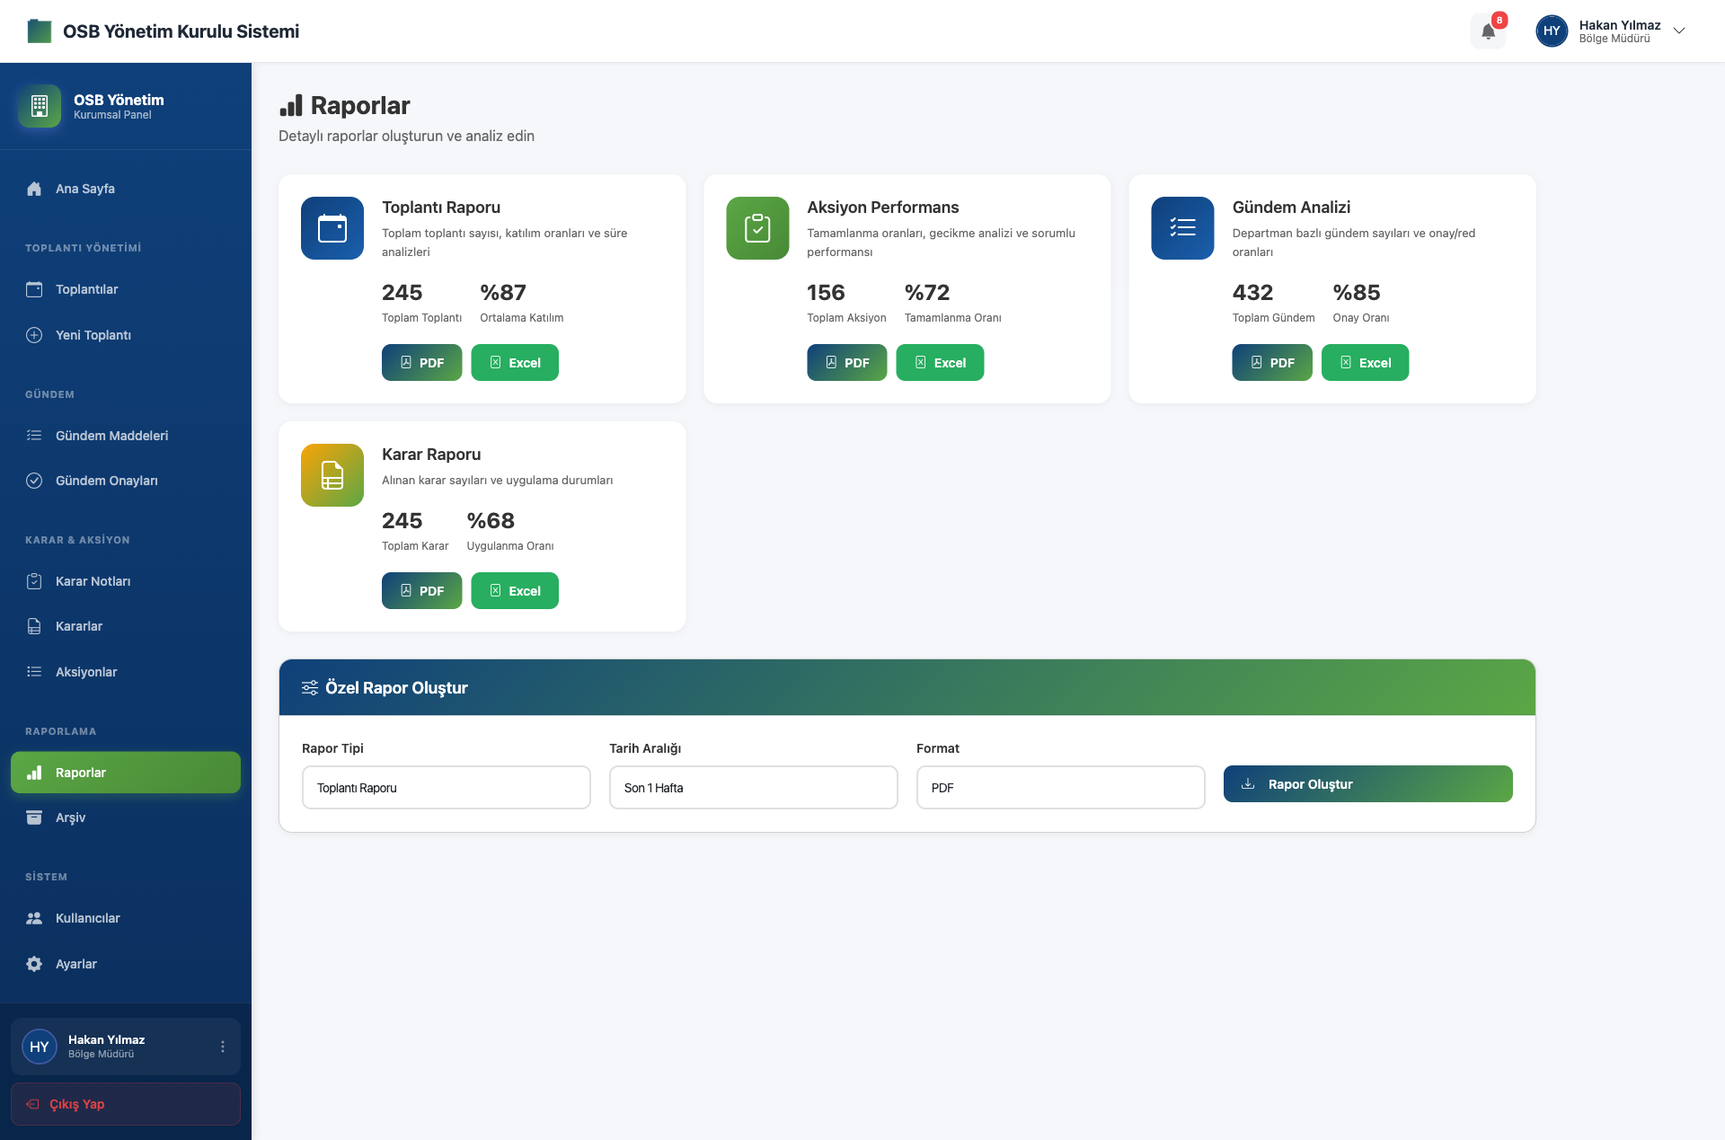Export Aksiyon Performans to Excel
This screenshot has width=1725, height=1140.
(940, 363)
